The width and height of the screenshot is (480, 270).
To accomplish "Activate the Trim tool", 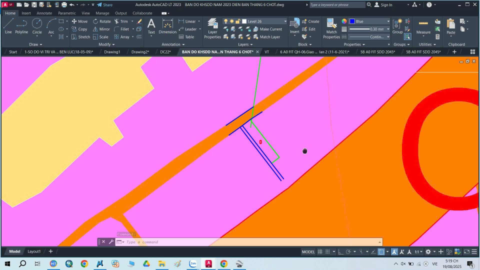I will click(x=121, y=21).
